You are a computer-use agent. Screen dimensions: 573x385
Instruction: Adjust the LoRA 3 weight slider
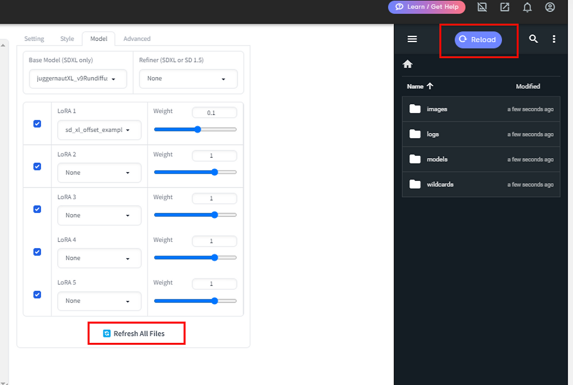pyautogui.click(x=195, y=215)
